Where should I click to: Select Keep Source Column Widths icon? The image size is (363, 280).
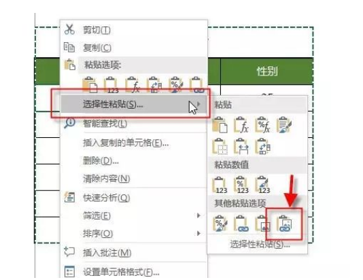pyautogui.click(x=241, y=146)
